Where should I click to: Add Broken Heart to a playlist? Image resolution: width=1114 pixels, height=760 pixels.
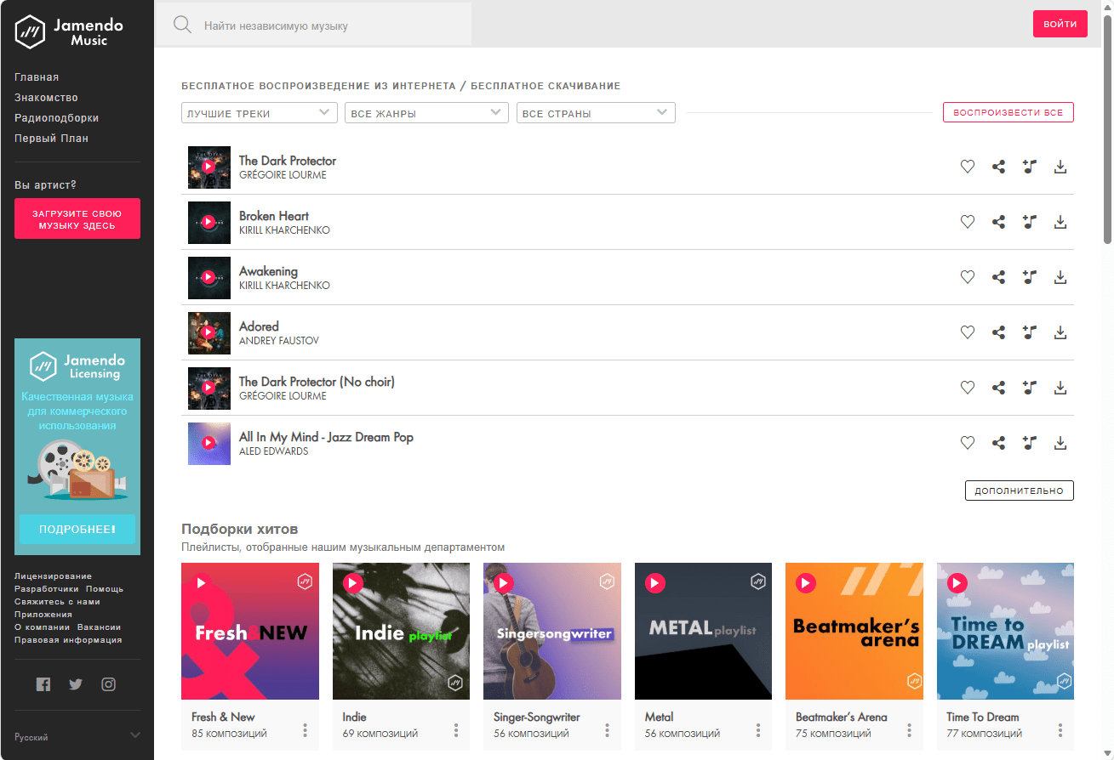pos(1030,222)
